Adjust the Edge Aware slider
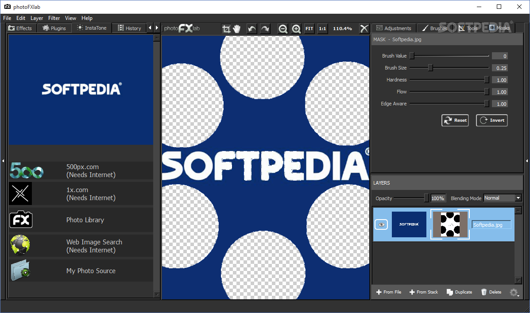 point(449,104)
